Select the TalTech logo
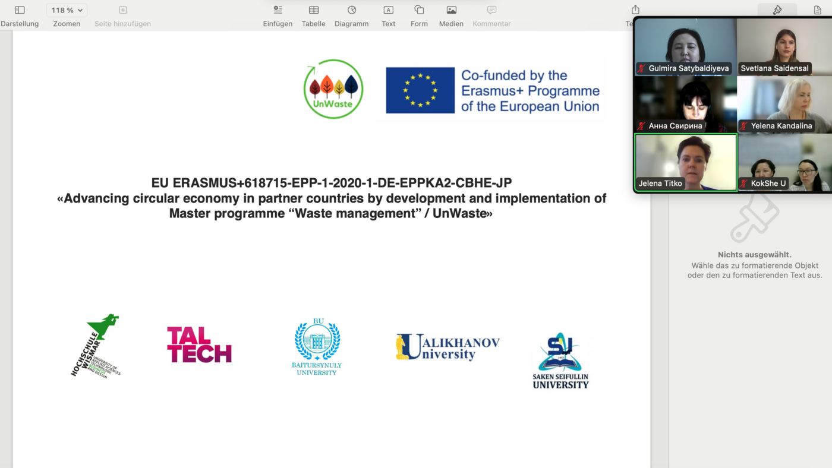The image size is (832, 468). [x=199, y=344]
